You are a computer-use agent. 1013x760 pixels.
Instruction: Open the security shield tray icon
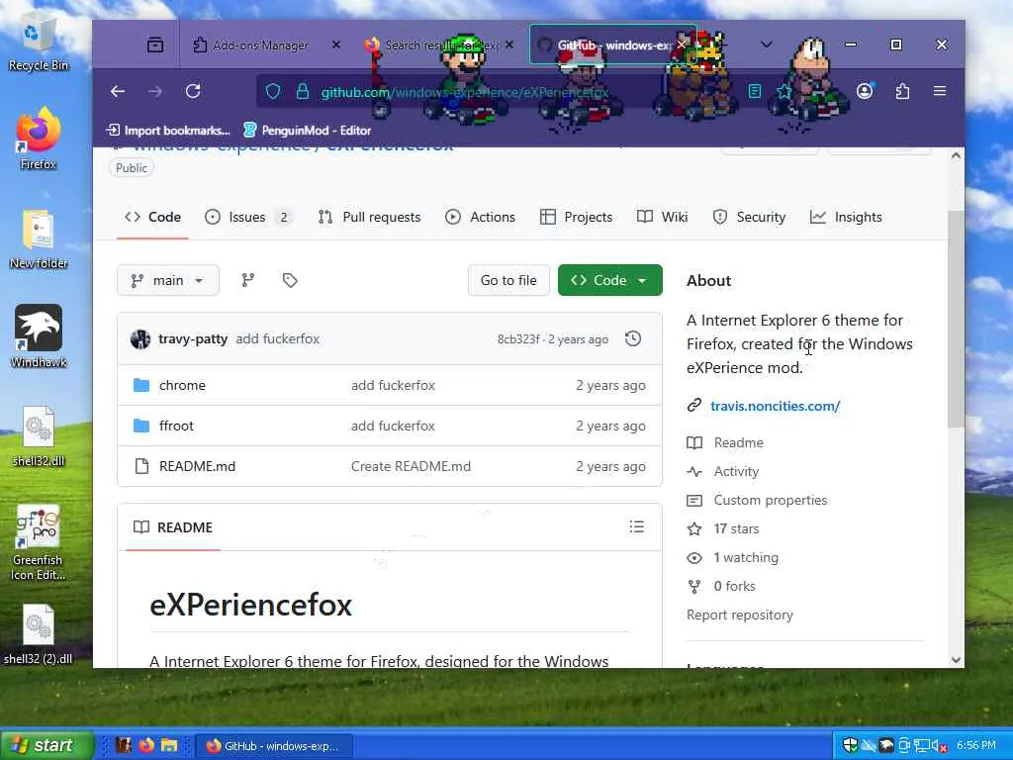pos(850,746)
